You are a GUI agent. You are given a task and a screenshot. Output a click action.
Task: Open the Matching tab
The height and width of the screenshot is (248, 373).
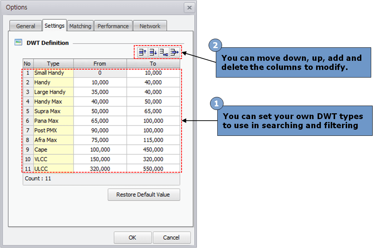[80, 25]
